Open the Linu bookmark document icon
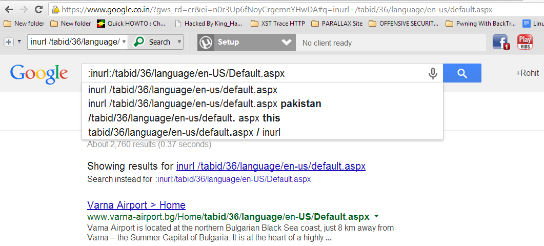544x246 pixels. click(527, 24)
